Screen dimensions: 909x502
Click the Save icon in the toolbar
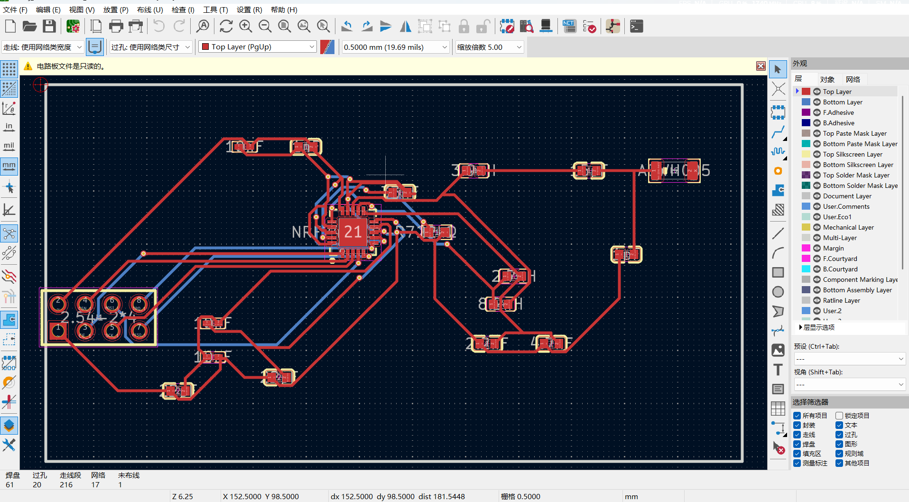tap(49, 26)
